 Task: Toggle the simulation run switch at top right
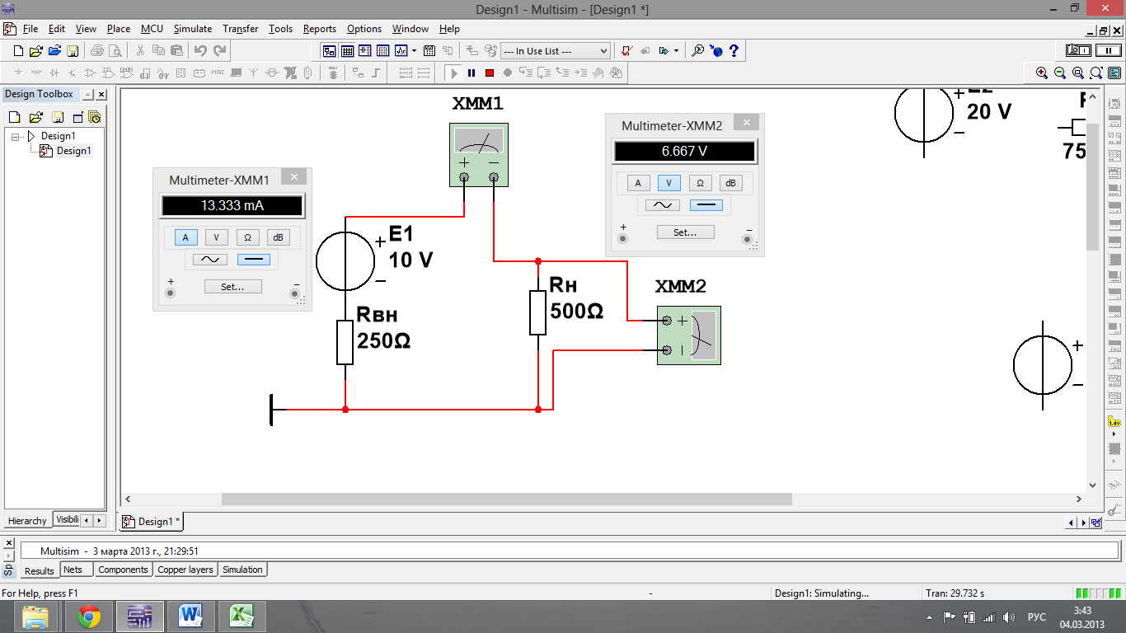pyautogui.click(x=1080, y=50)
